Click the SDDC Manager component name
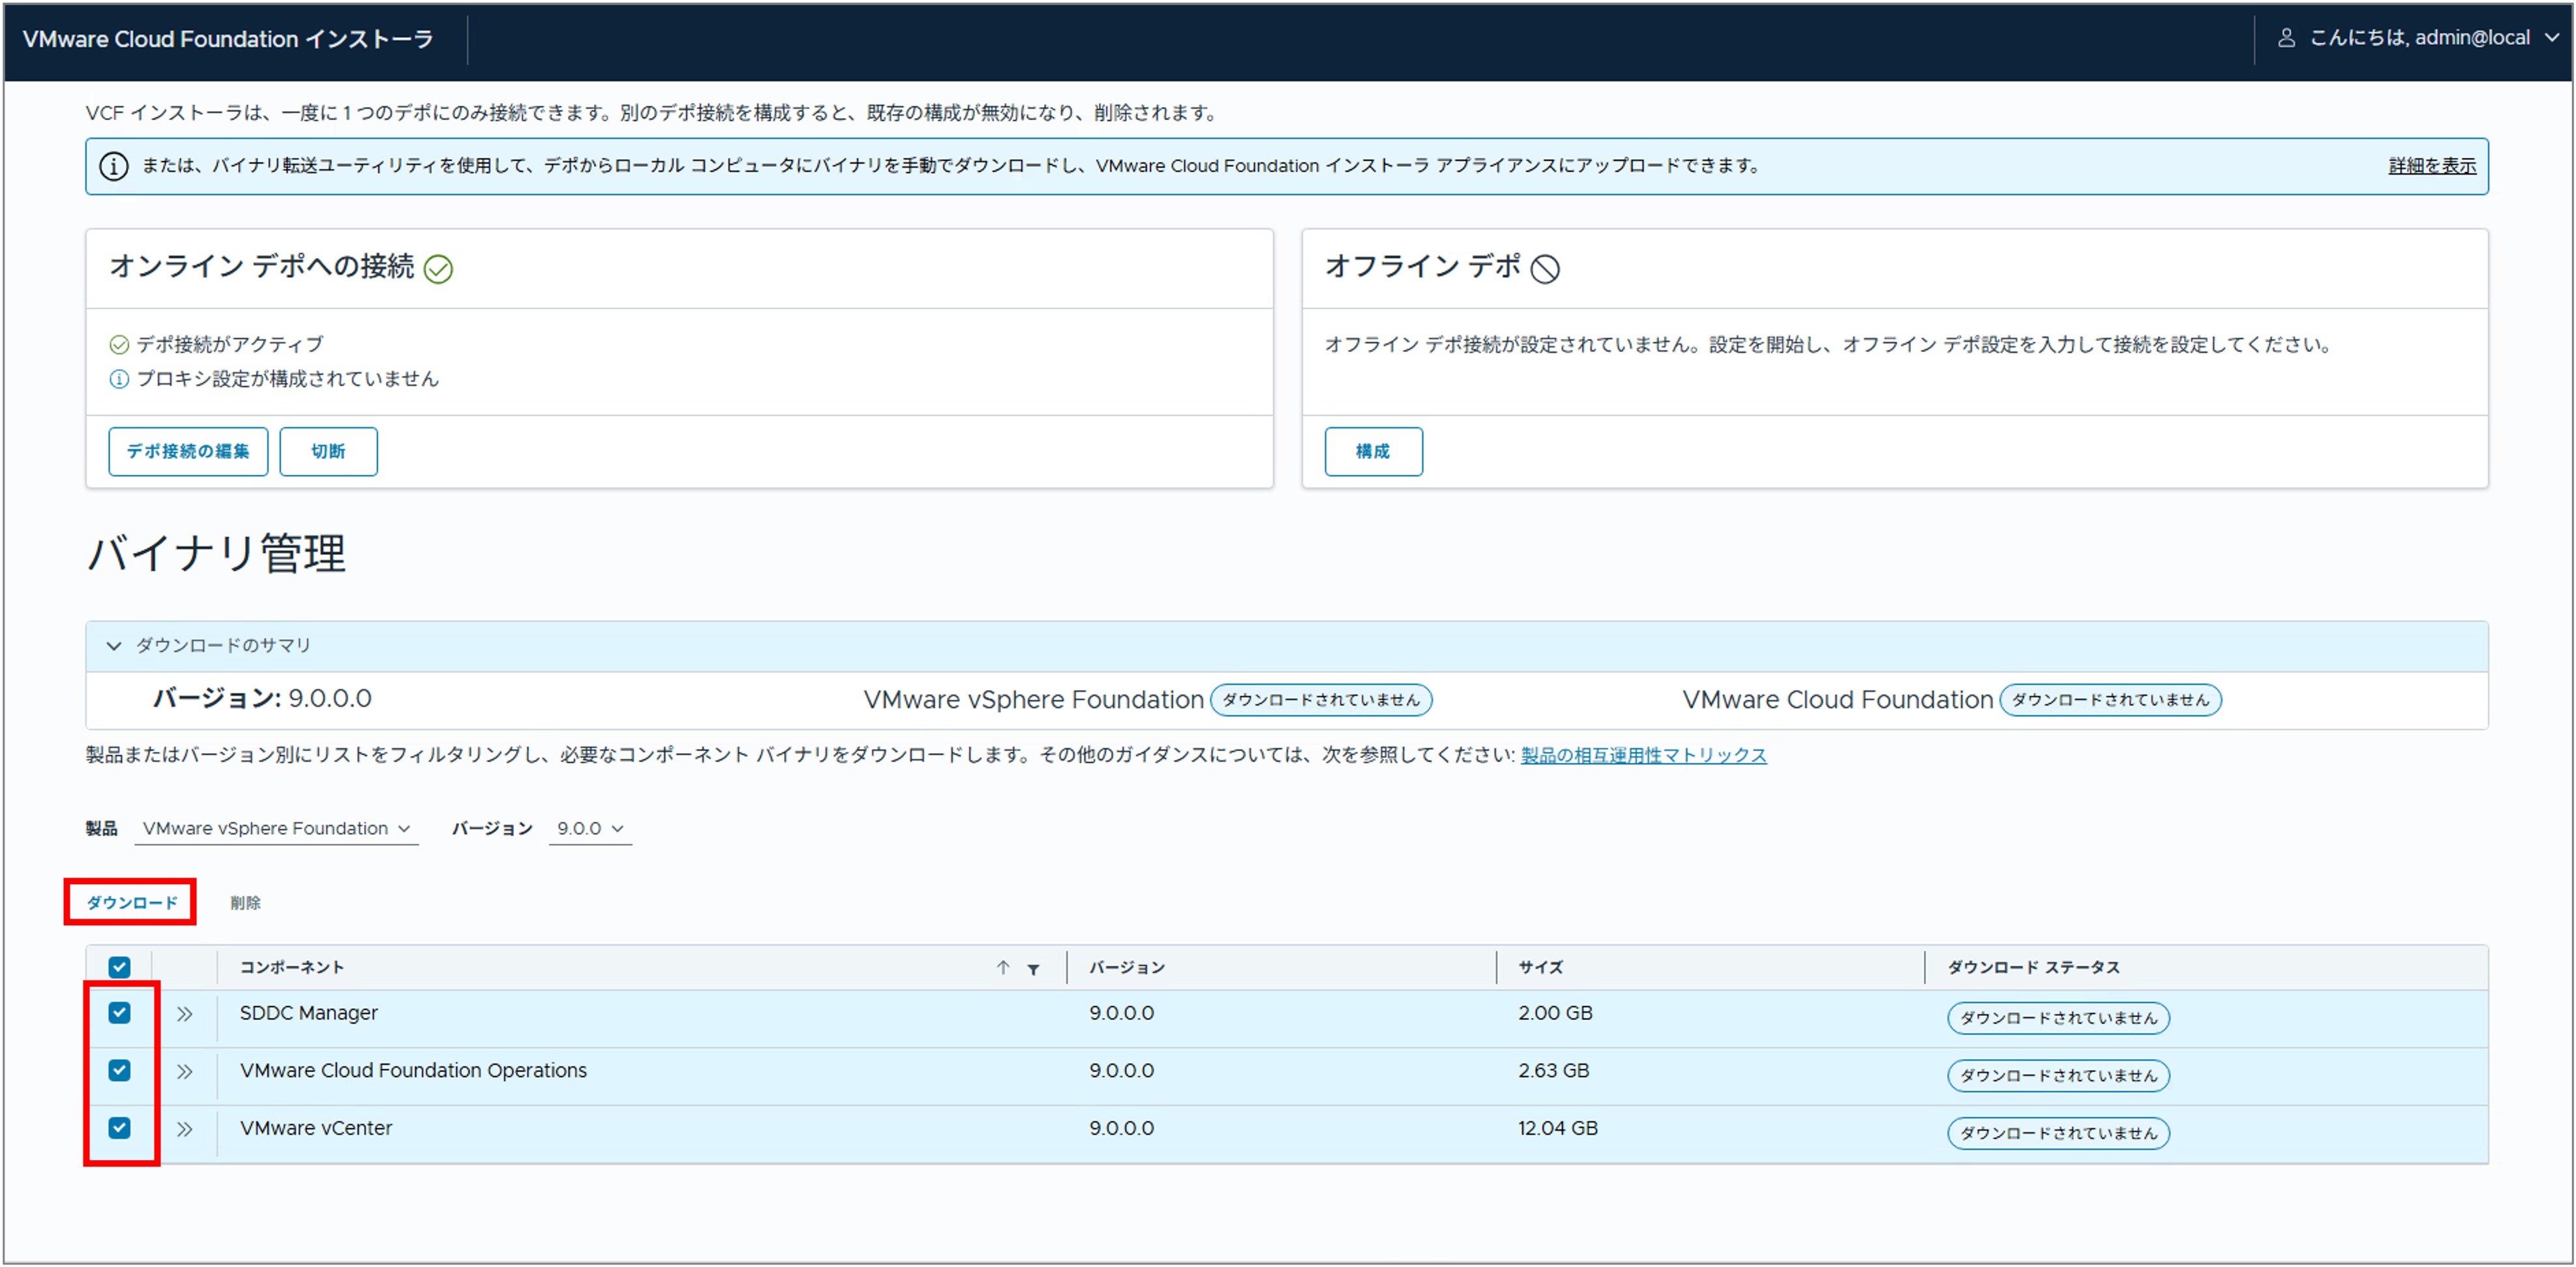This screenshot has width=2576, height=1267. coord(308,1013)
